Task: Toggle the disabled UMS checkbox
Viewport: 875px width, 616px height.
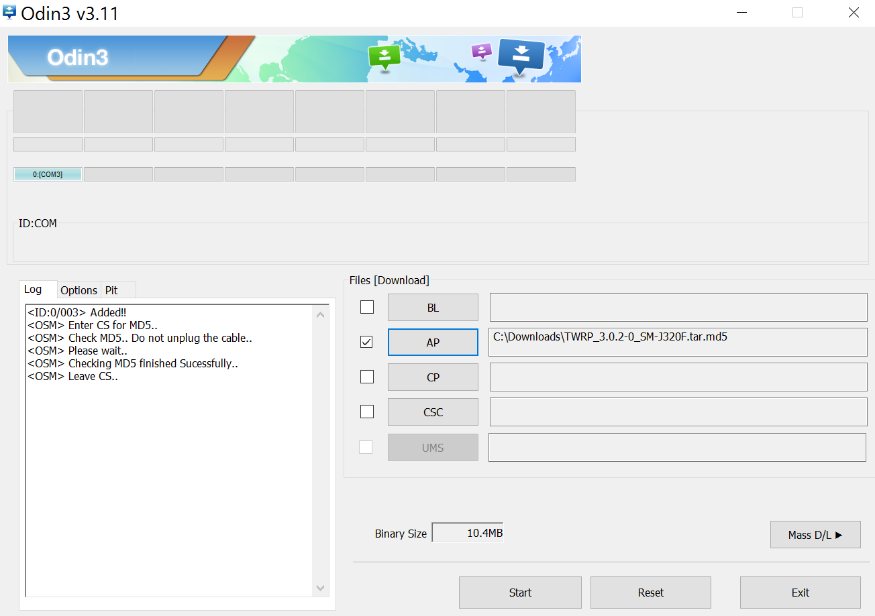Action: pyautogui.click(x=366, y=447)
